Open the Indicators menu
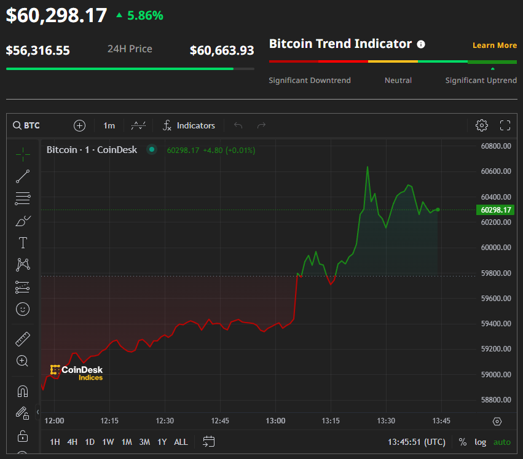The width and height of the screenshot is (523, 459). tap(189, 125)
